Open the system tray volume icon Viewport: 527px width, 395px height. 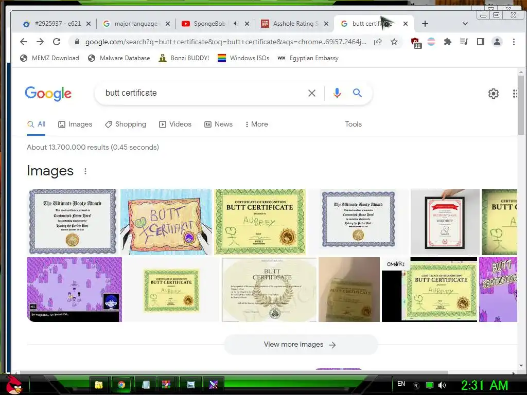(x=442, y=385)
